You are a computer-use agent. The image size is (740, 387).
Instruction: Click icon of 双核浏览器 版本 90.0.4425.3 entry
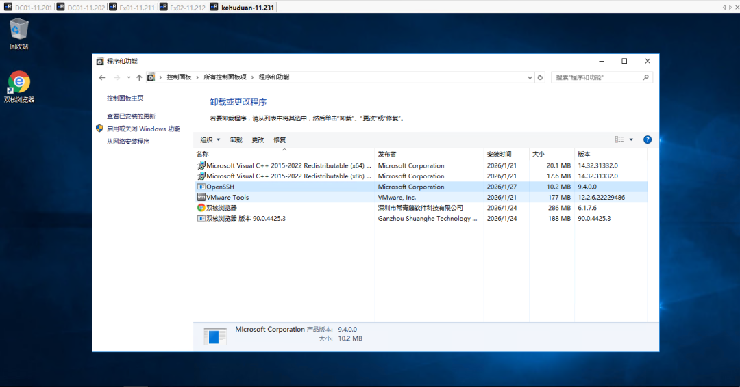[201, 218]
